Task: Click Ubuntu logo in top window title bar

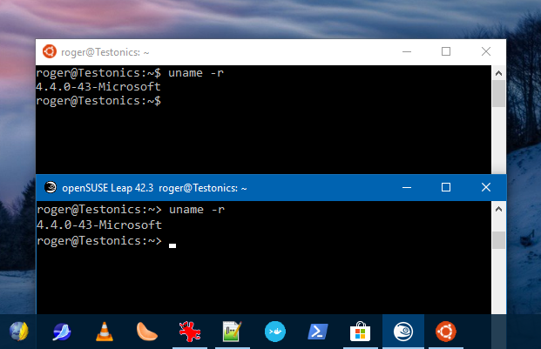Action: point(50,51)
